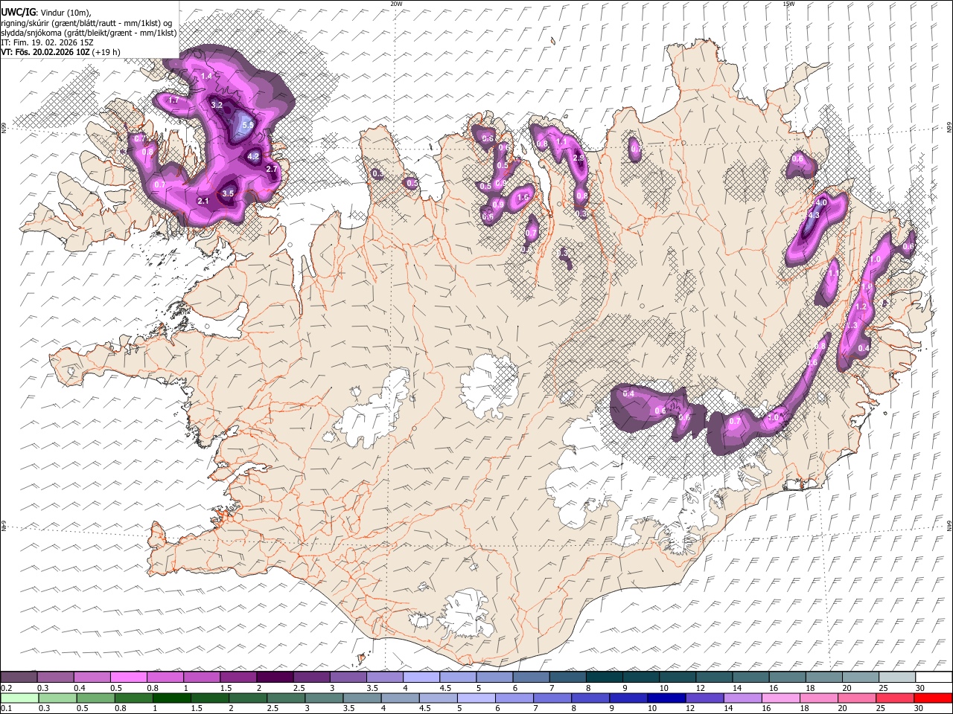Click the 3.5 value label on the map

pos(229,193)
